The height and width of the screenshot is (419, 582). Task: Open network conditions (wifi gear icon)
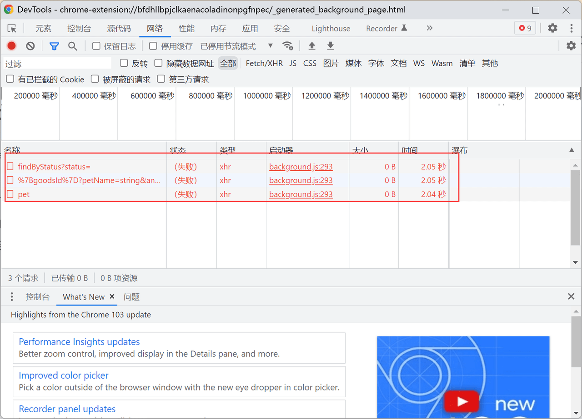pos(288,46)
